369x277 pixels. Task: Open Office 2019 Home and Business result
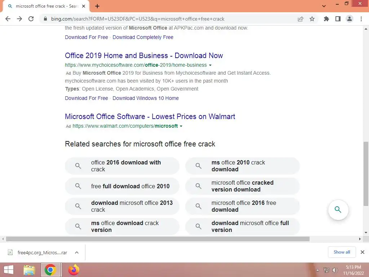click(x=144, y=56)
